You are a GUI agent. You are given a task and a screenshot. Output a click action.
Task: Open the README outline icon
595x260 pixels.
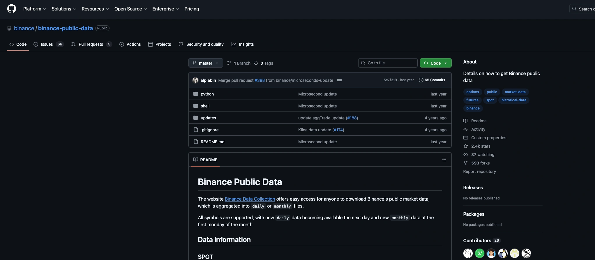444,160
